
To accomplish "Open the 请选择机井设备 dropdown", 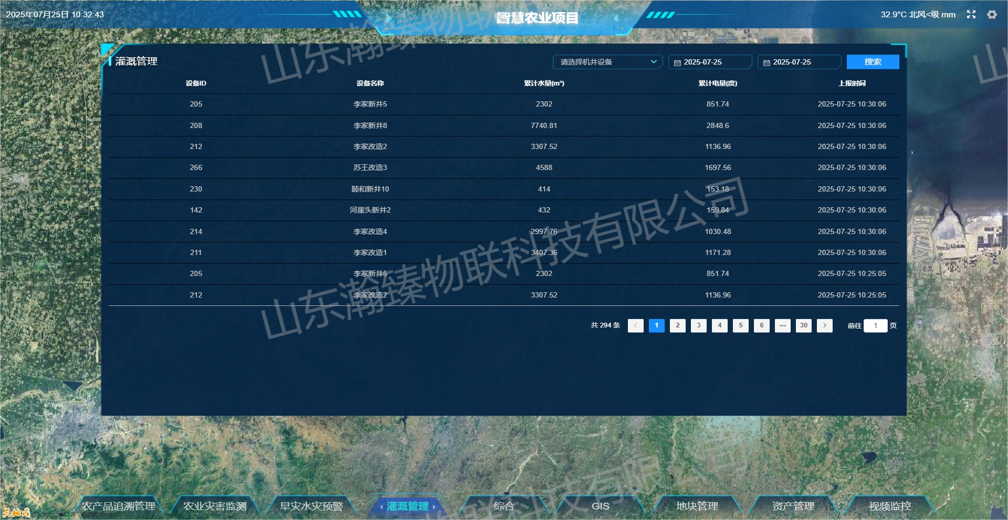I will coord(607,62).
